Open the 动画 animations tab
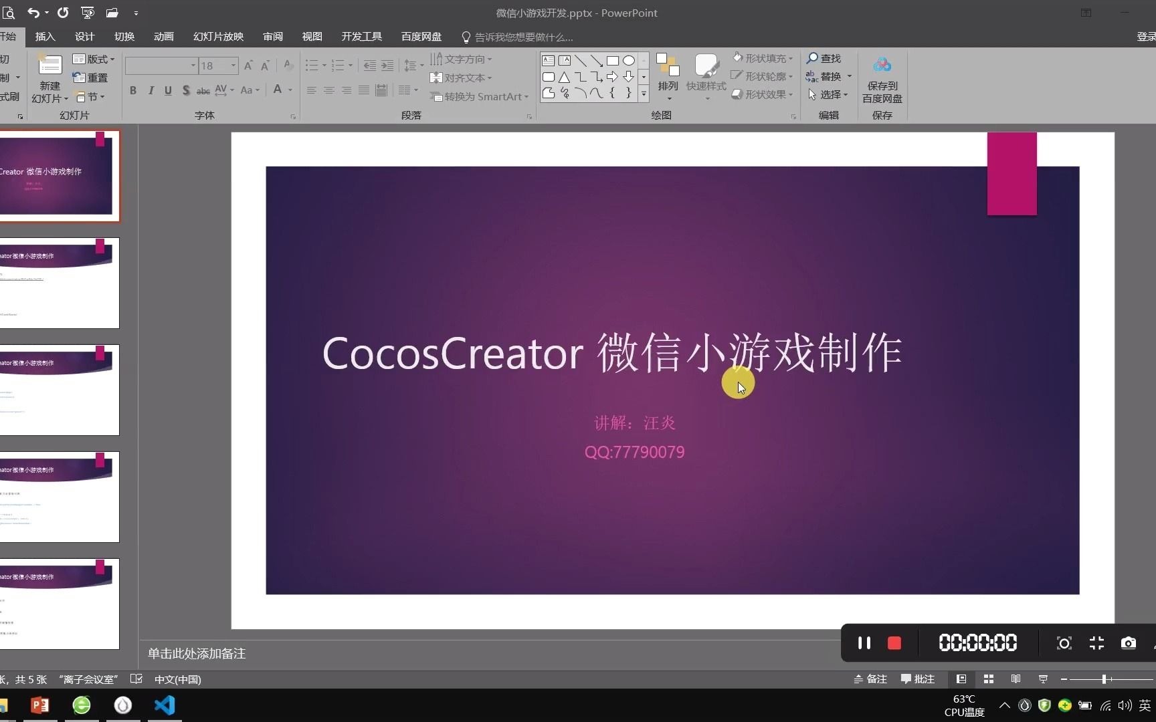1156x722 pixels. tap(163, 37)
